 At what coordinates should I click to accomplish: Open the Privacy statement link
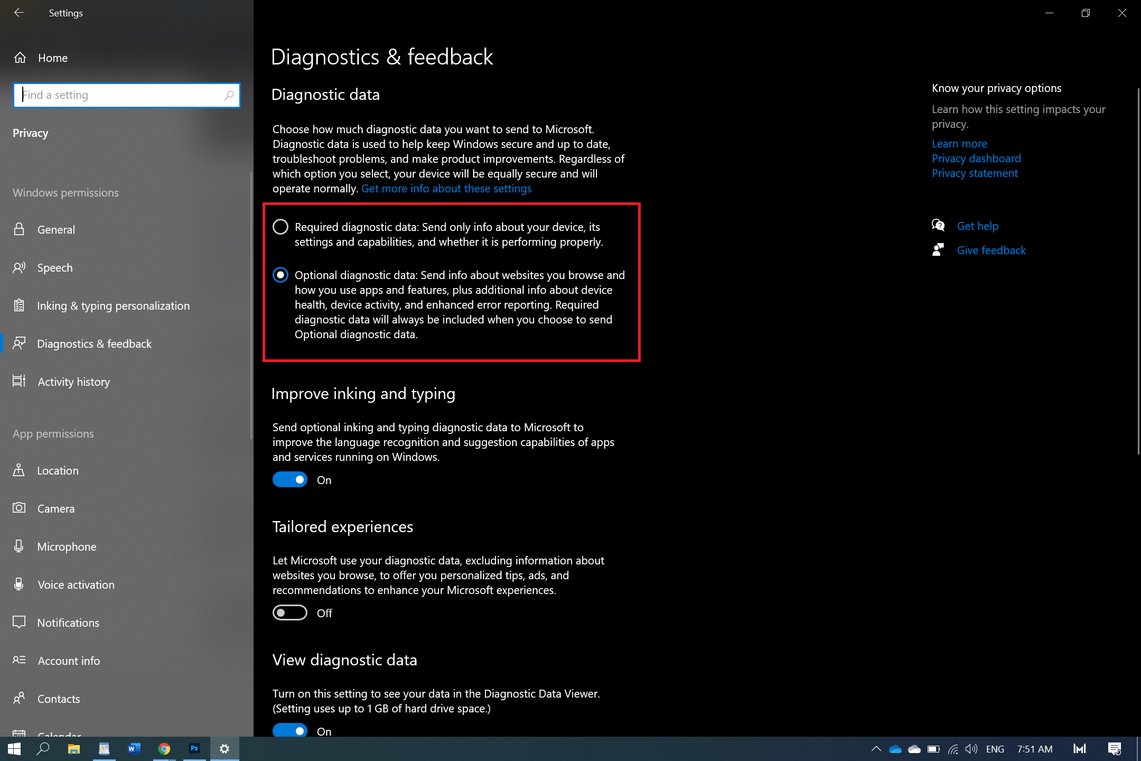[975, 173]
